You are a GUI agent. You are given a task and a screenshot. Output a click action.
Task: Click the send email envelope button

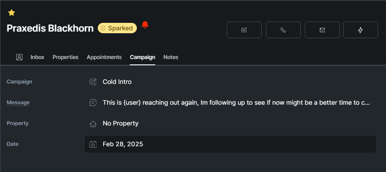coord(322,30)
